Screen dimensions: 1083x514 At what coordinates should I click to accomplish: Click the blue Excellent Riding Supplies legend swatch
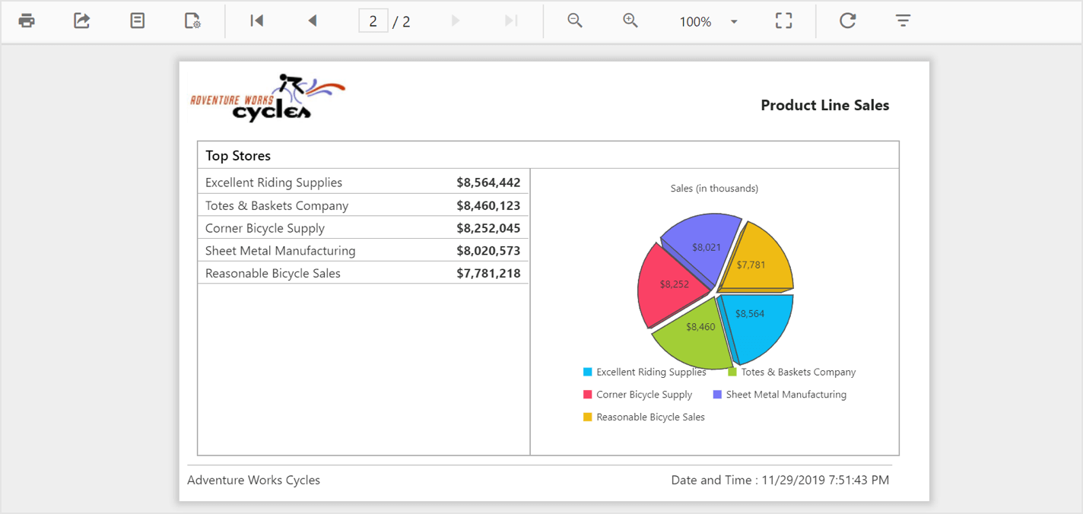click(x=587, y=372)
